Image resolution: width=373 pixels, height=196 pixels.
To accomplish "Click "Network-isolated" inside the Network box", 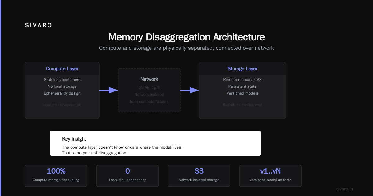I will (x=149, y=95).
